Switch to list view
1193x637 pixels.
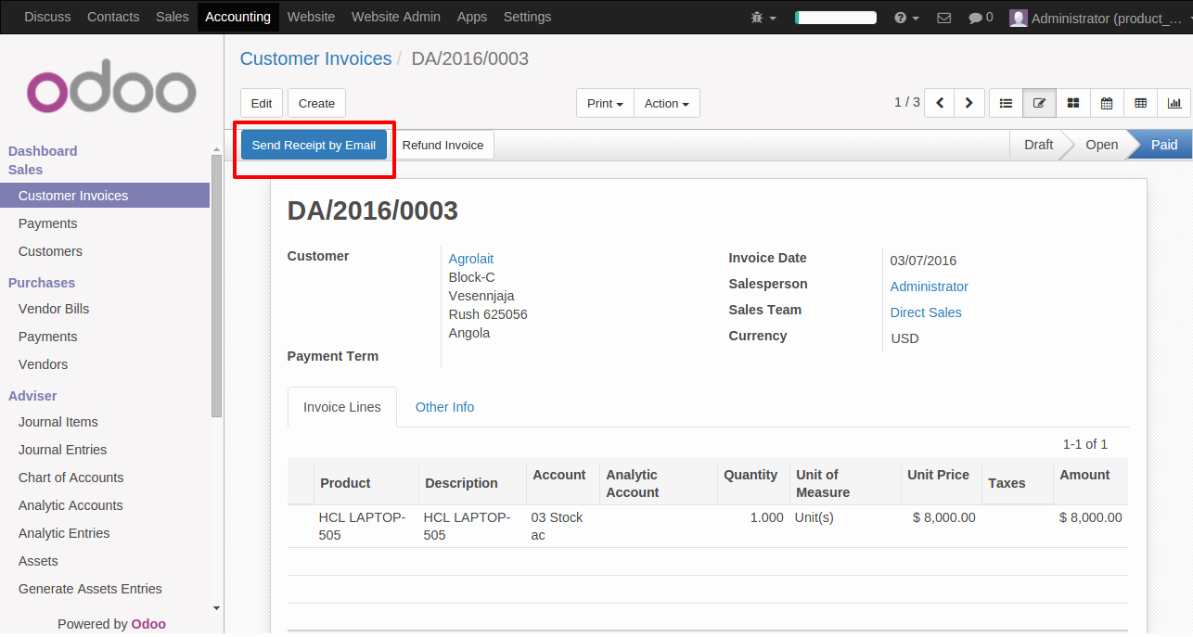coord(1006,103)
